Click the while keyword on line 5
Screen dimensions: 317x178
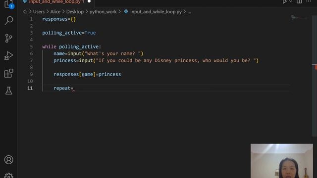pos(49,46)
